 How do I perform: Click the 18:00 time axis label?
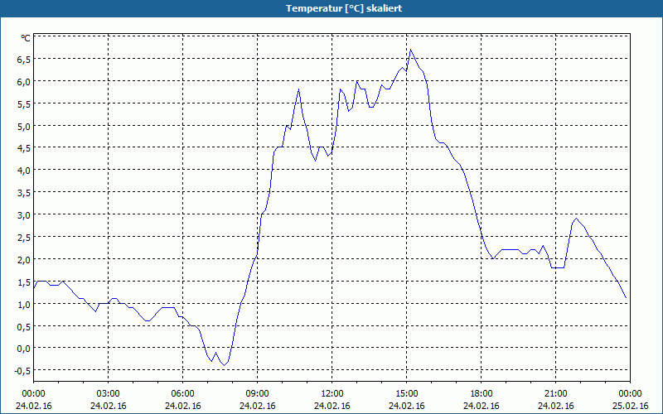[482, 394]
